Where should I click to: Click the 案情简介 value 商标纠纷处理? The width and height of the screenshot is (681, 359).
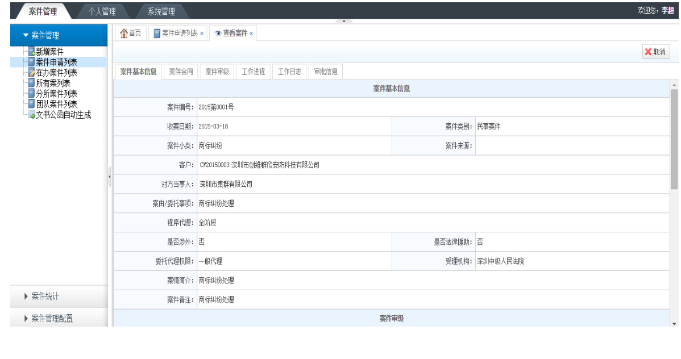[216, 281]
